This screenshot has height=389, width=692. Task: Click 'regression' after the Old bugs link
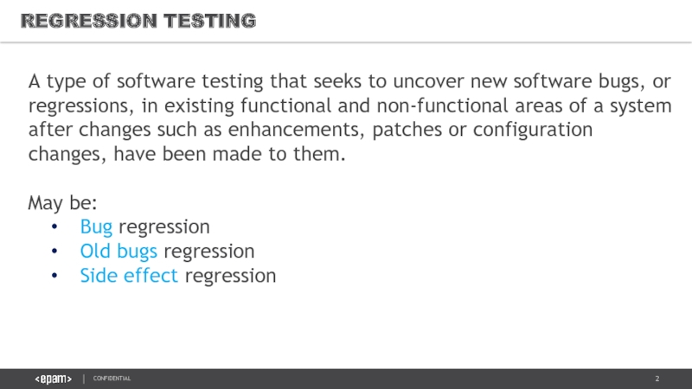click(209, 252)
